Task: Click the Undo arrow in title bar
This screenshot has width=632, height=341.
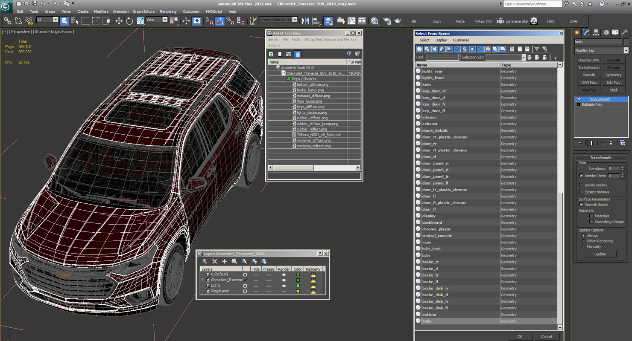Action: pos(43,3)
